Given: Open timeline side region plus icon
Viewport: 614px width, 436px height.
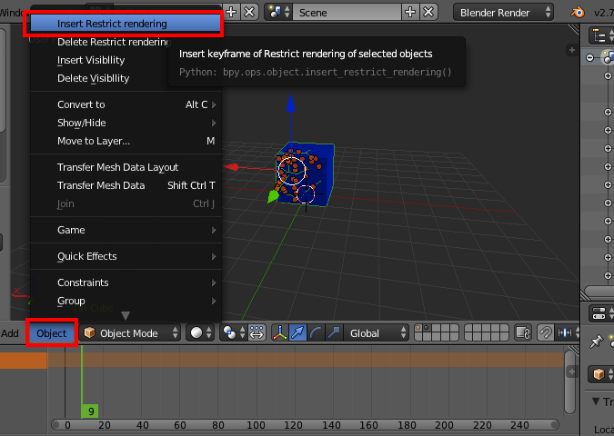Looking at the screenshot, I should point(572,372).
